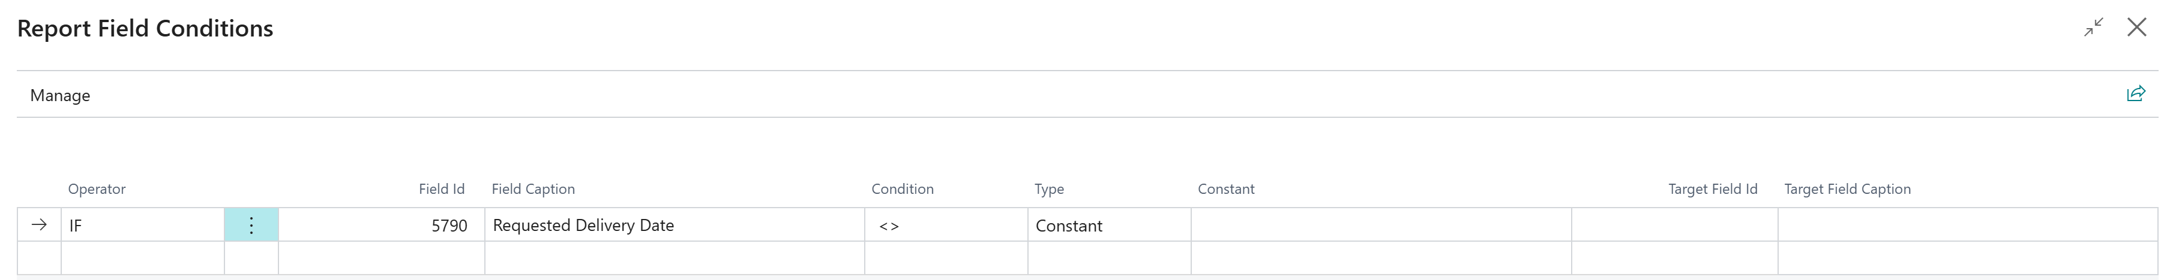Click the Requested Delivery Date cell
Viewport: 2176px width, 280px height.
pos(673,225)
